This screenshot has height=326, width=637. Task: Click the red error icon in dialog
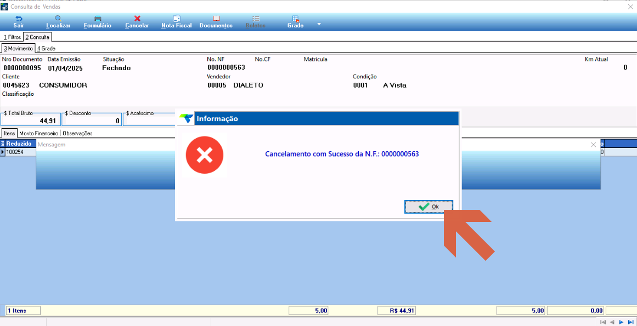pyautogui.click(x=205, y=155)
